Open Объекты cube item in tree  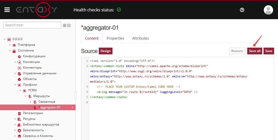click(19, 79)
